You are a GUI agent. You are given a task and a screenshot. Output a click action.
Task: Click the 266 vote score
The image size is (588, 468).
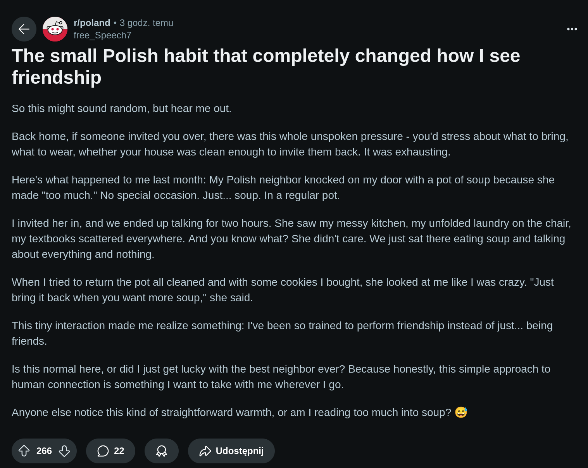pos(44,451)
